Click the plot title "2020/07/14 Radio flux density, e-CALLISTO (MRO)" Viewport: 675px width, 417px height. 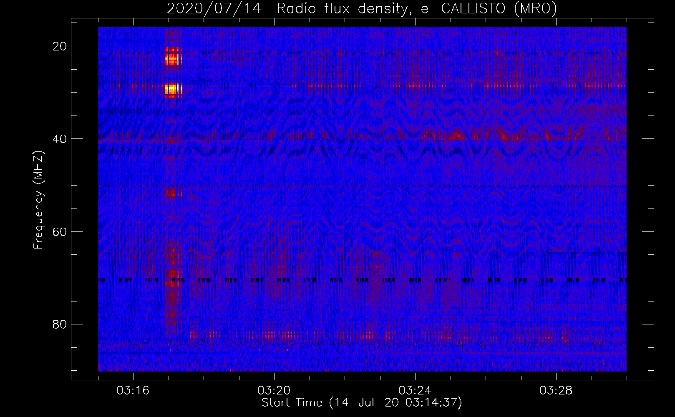coord(362,8)
